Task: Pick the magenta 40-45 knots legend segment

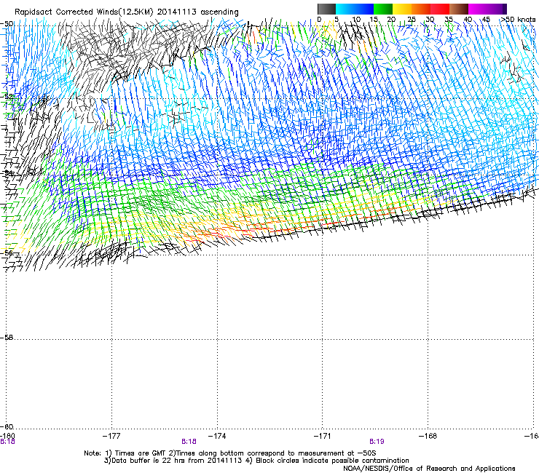Action: 478,9
